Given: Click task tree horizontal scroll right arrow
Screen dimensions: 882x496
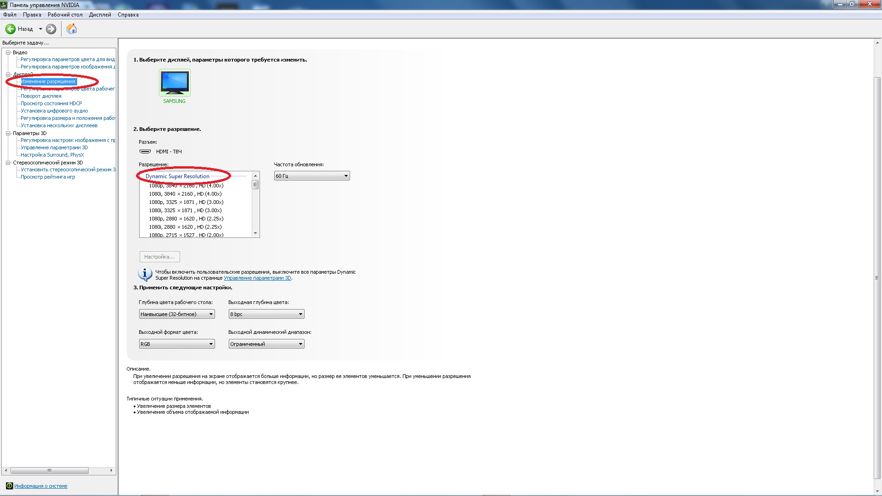Looking at the screenshot, I should pos(111,470).
